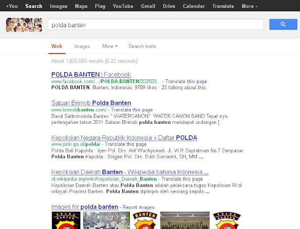Open the Google doodle logo

(x=24, y=25)
